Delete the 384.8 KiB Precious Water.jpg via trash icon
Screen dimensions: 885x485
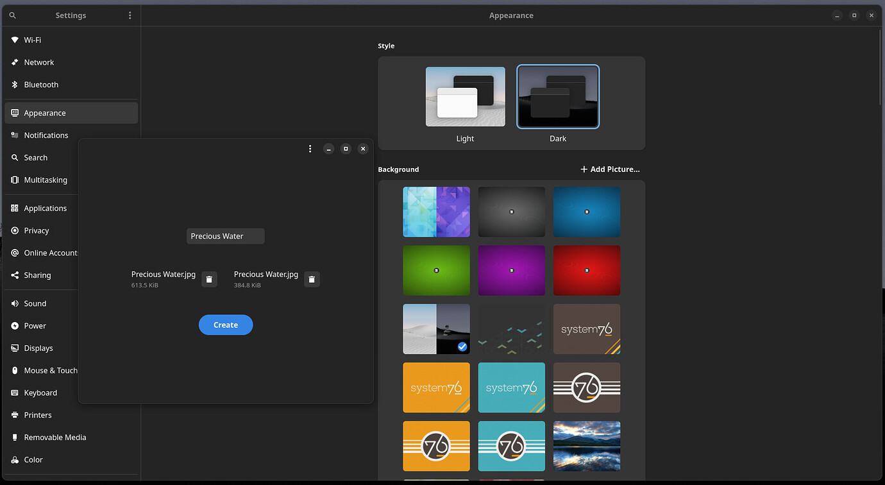312,279
